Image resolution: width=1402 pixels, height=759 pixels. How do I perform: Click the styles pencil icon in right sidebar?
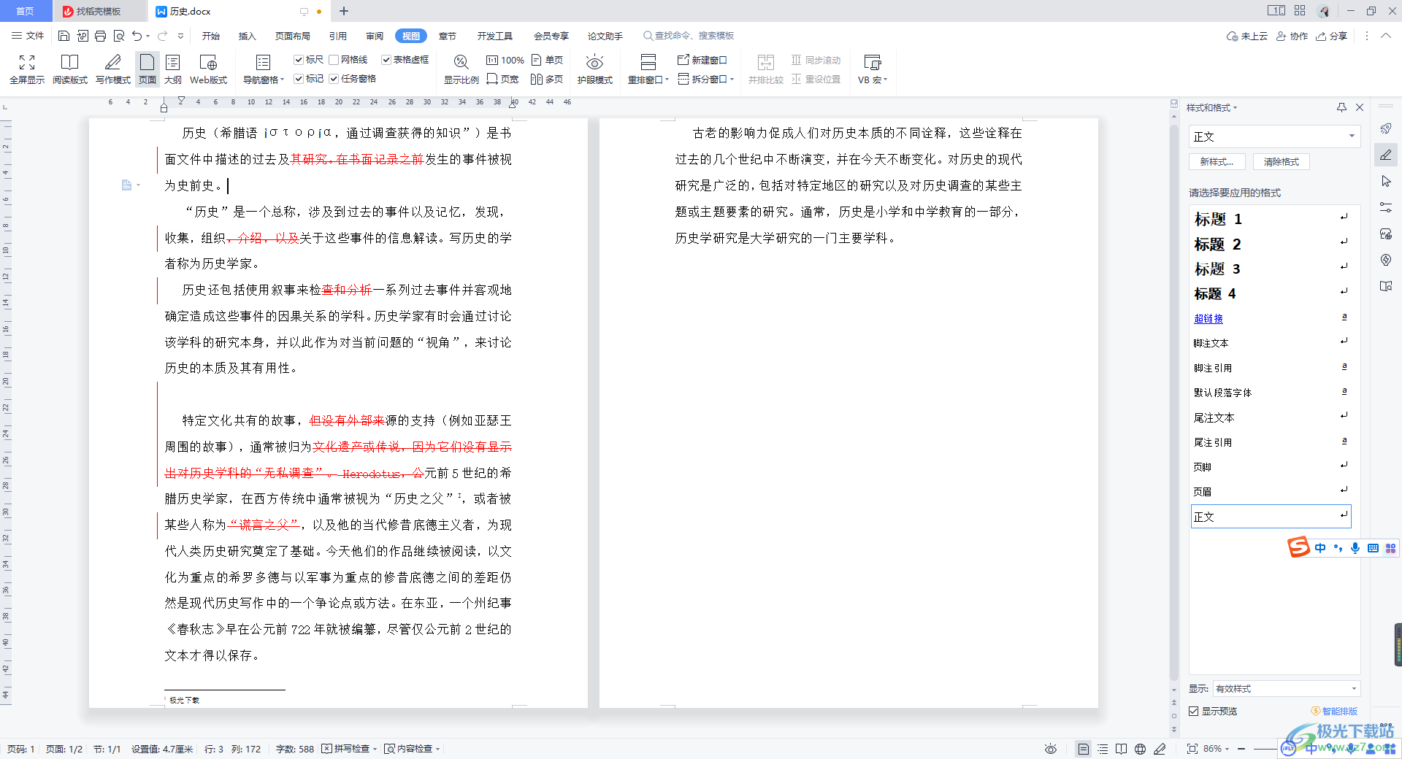click(1386, 155)
